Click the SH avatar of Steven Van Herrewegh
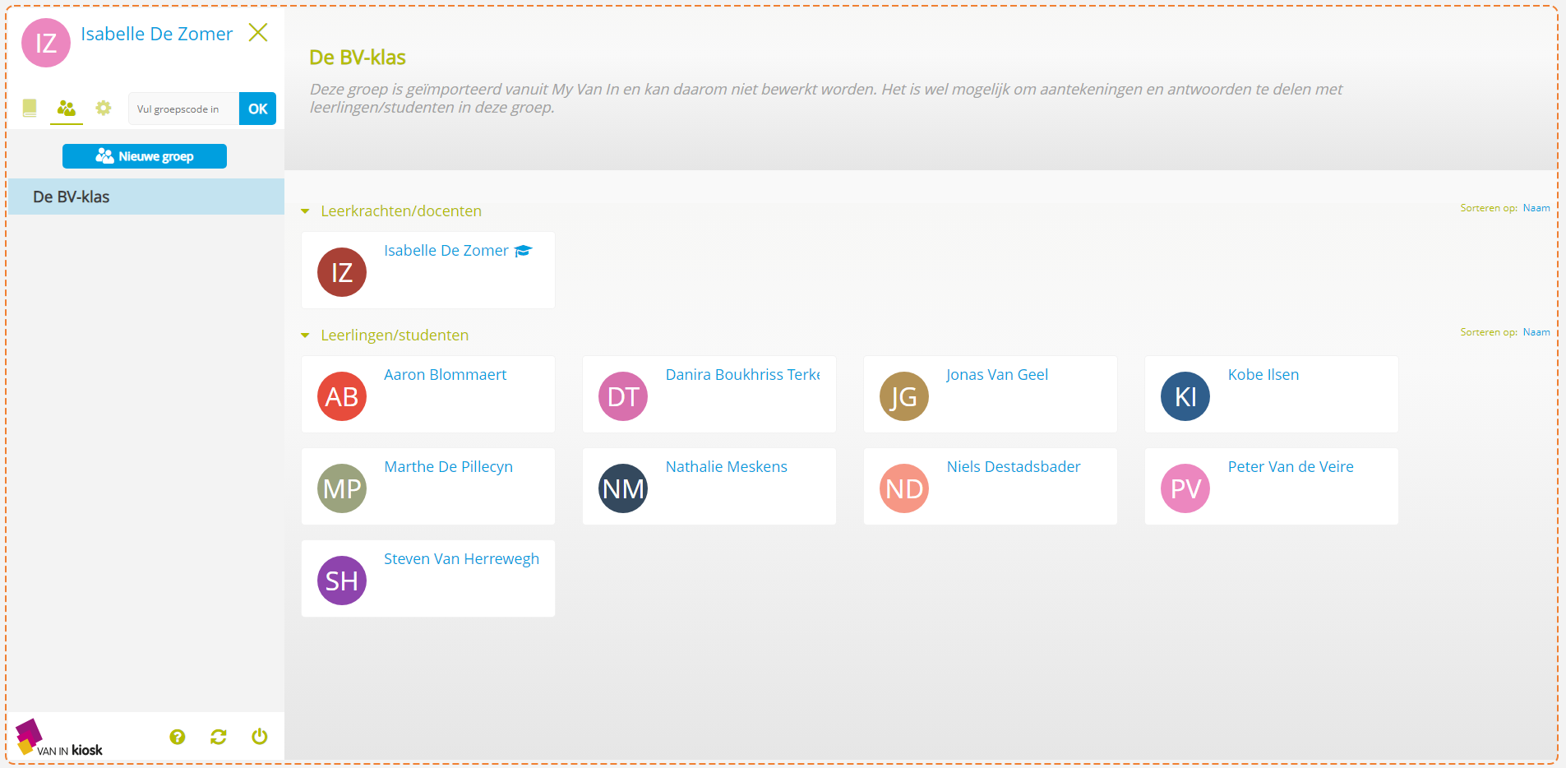 point(342,581)
